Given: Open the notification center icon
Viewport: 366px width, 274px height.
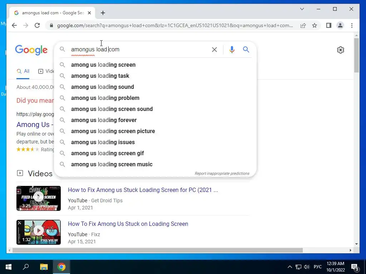Looking at the screenshot, I should coord(355,267).
